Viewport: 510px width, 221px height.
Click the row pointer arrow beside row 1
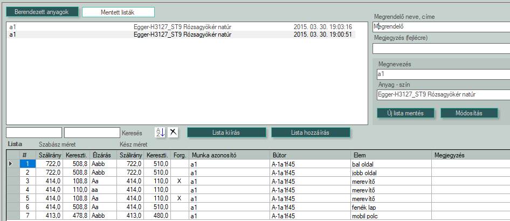11,163
